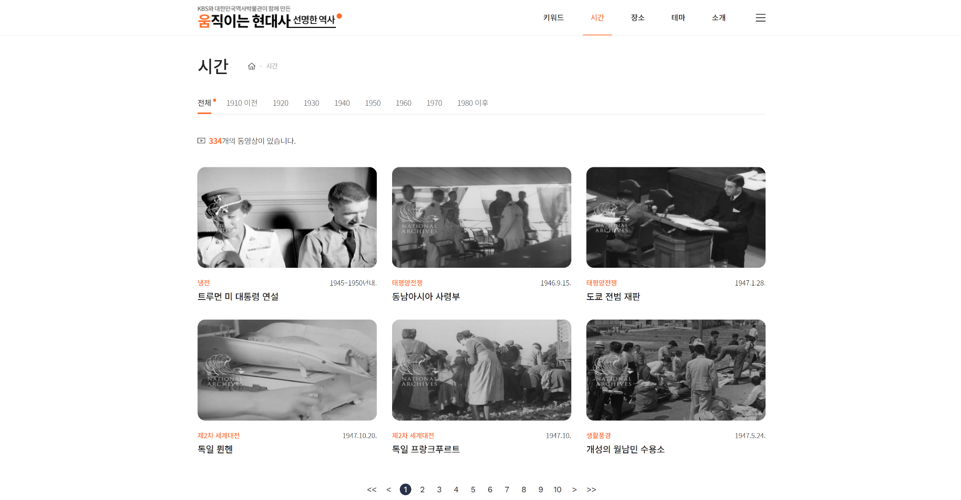Go to page 10 in pagination
Image resolution: width=961 pixels, height=500 pixels.
tap(557, 489)
